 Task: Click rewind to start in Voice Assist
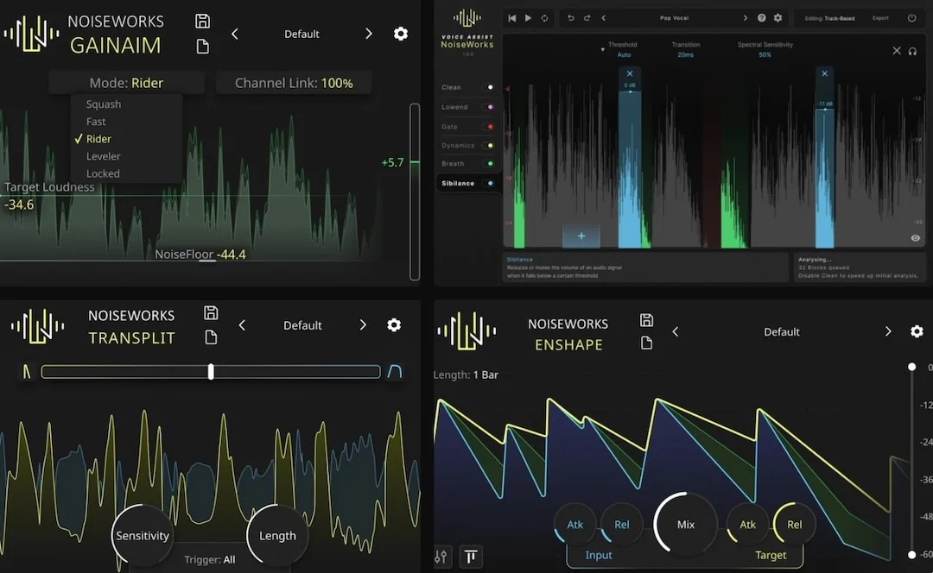[x=511, y=18]
